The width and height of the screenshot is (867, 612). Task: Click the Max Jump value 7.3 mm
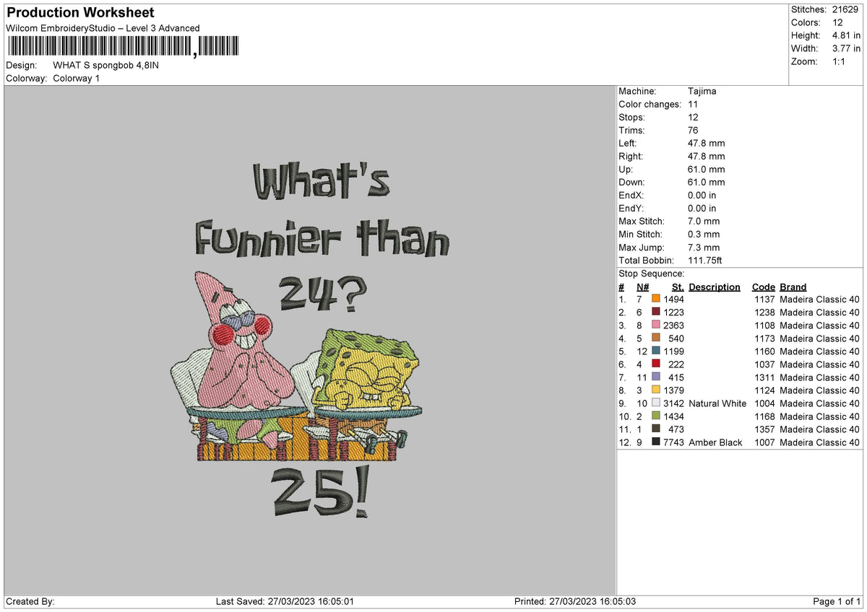tap(704, 248)
